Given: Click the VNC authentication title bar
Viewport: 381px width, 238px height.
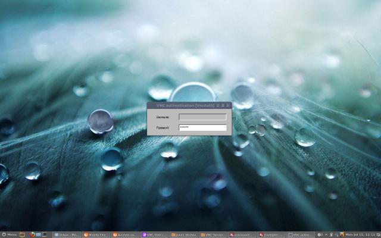Looking at the screenshot, I should 179,105.
